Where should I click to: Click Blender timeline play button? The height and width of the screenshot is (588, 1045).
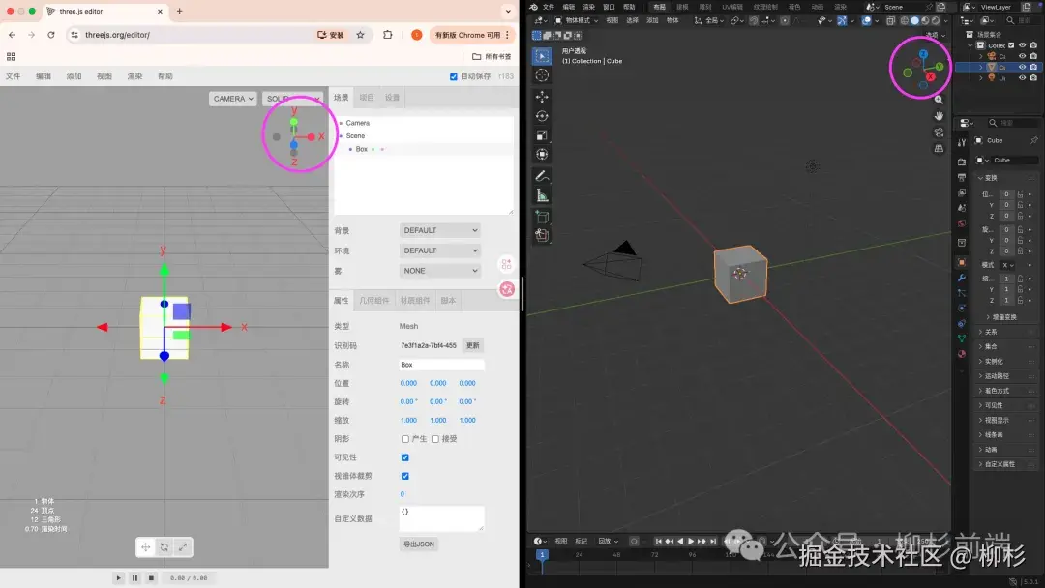[x=691, y=542]
